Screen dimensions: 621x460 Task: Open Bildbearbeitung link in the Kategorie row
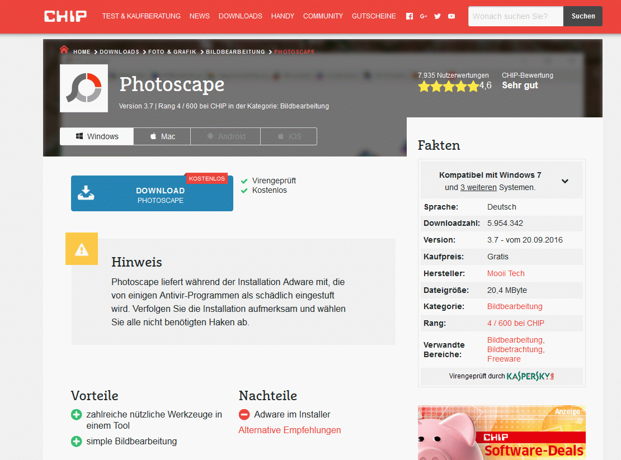click(x=515, y=306)
